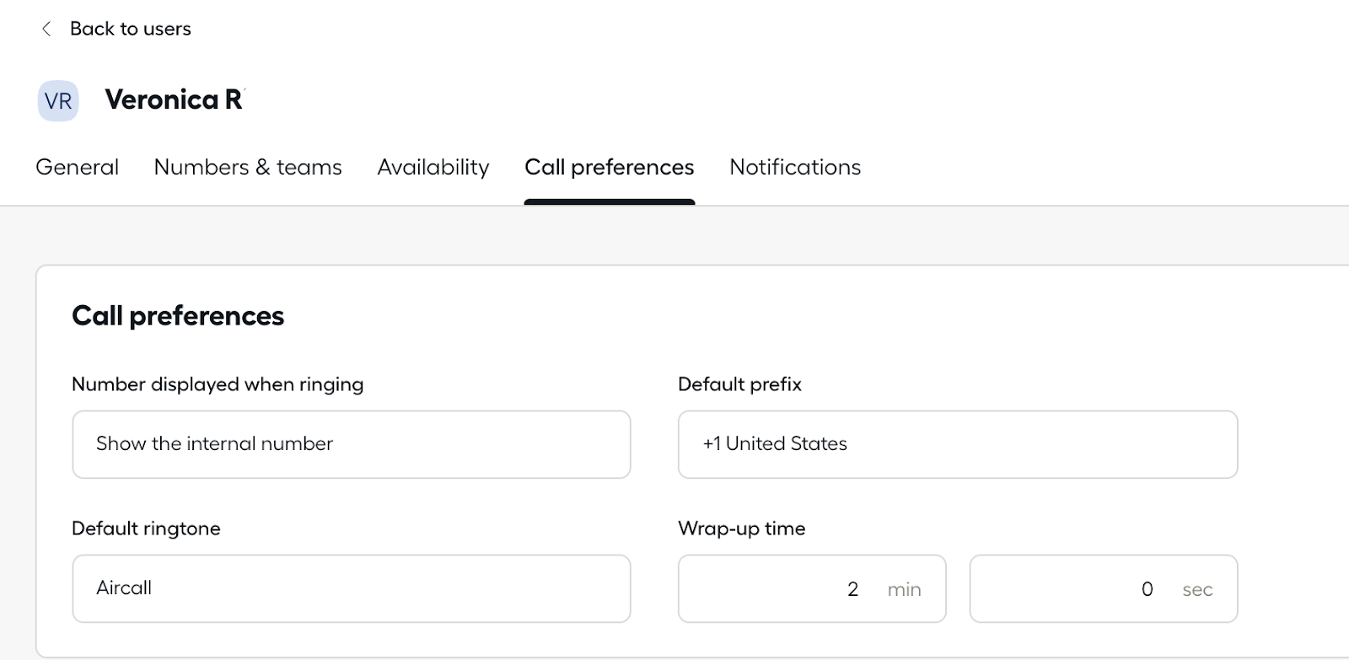Viewport: 1349px width, 660px height.
Task: Click the 'Wrap-up time' label
Action: (x=742, y=529)
